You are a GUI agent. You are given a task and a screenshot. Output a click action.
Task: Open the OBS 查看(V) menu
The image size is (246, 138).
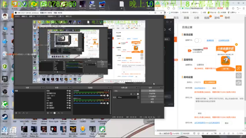pyautogui.click(x=32, y=16)
